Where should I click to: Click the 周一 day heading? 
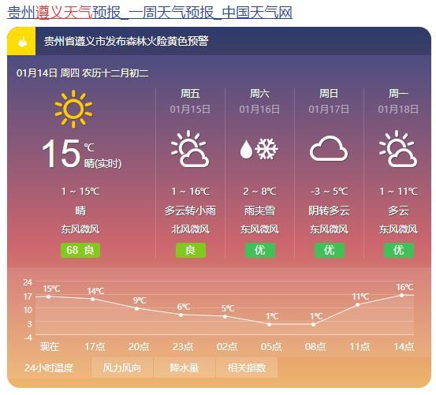(398, 93)
